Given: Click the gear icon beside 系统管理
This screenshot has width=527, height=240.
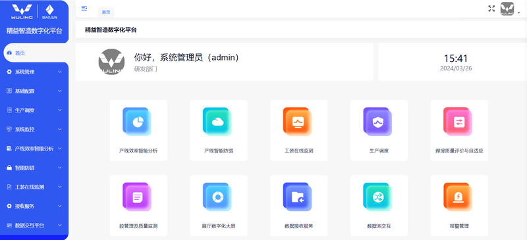Looking at the screenshot, I should 9,72.
